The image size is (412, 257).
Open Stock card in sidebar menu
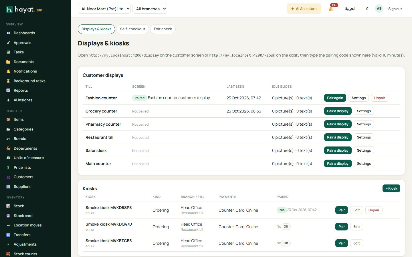pyautogui.click(x=23, y=216)
